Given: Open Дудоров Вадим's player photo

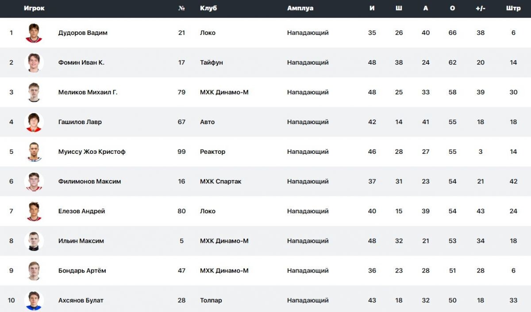Looking at the screenshot, I should click(x=34, y=33).
